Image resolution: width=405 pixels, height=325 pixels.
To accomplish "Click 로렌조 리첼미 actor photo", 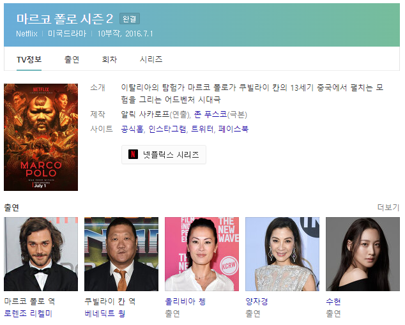I will [x=41, y=254].
